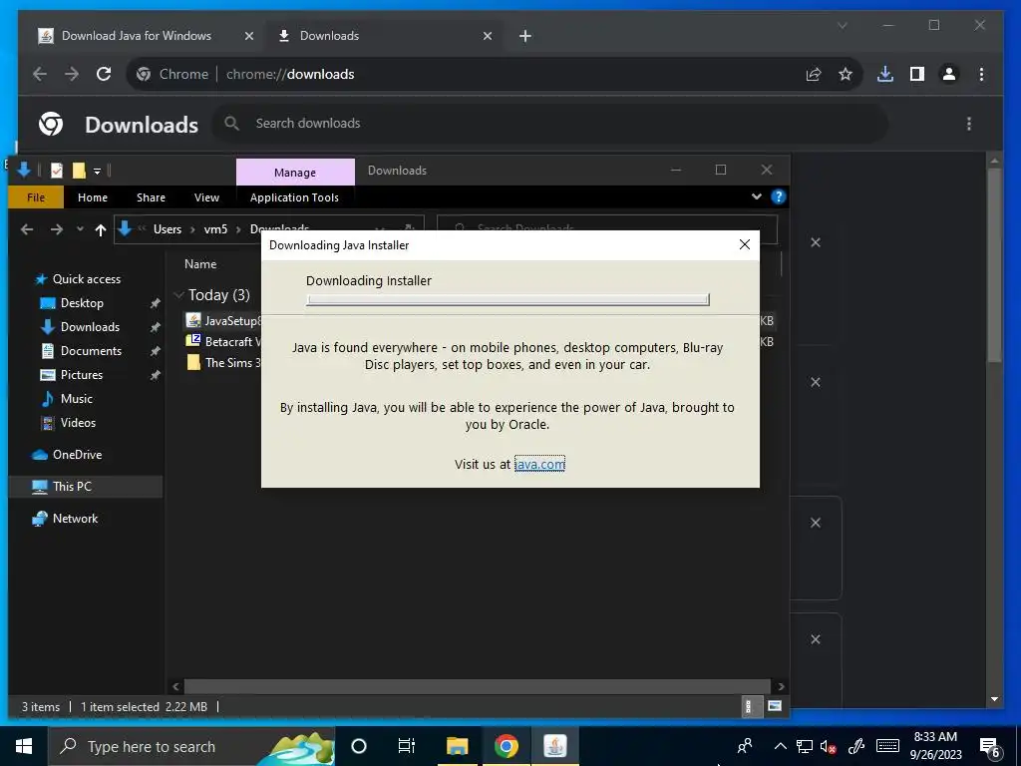Click scroll right arrow in Explorer
Viewport: 1021px width, 766px height.
(x=781, y=686)
